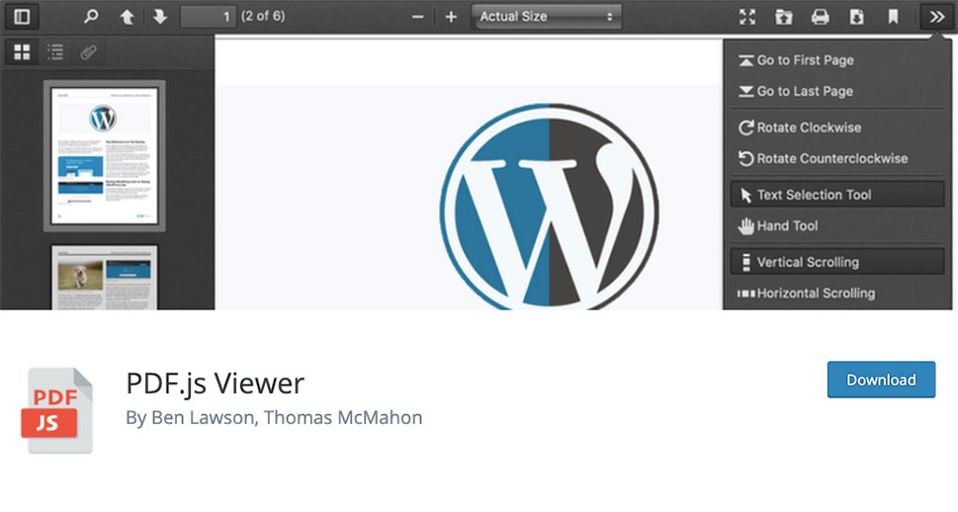Enable Horizontal Scrolling mode
Image resolution: width=958 pixels, height=512 pixels.
pyautogui.click(x=837, y=294)
